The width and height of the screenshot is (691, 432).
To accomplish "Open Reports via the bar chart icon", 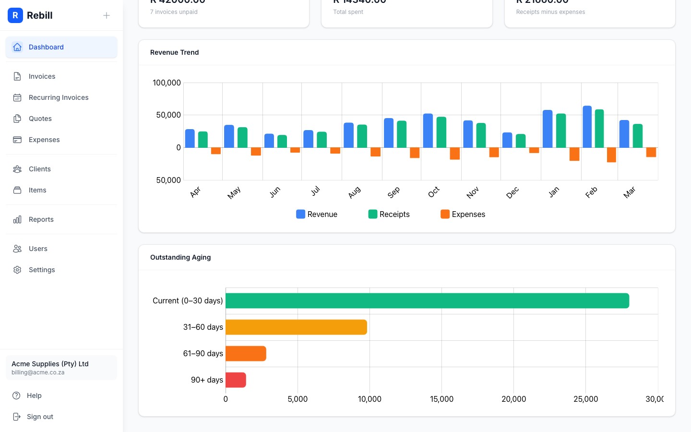I will tap(17, 219).
